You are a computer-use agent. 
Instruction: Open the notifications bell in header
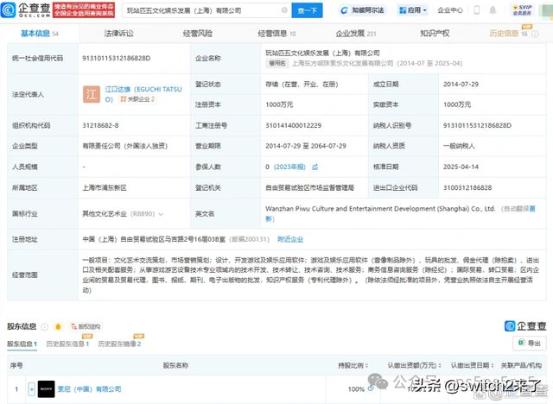493,10
